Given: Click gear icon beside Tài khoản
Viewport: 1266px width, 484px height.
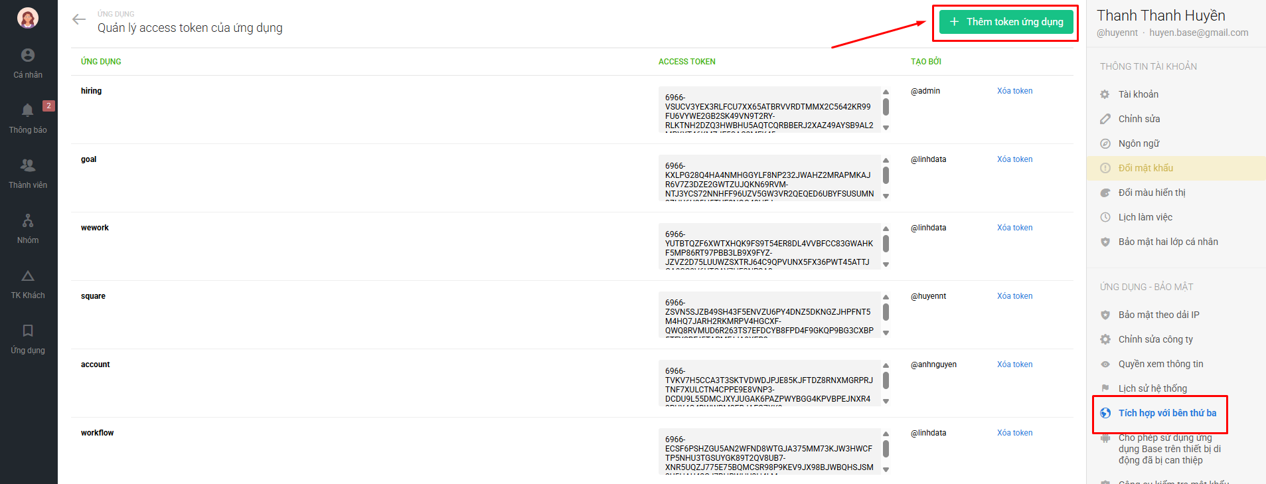Looking at the screenshot, I should (1105, 94).
